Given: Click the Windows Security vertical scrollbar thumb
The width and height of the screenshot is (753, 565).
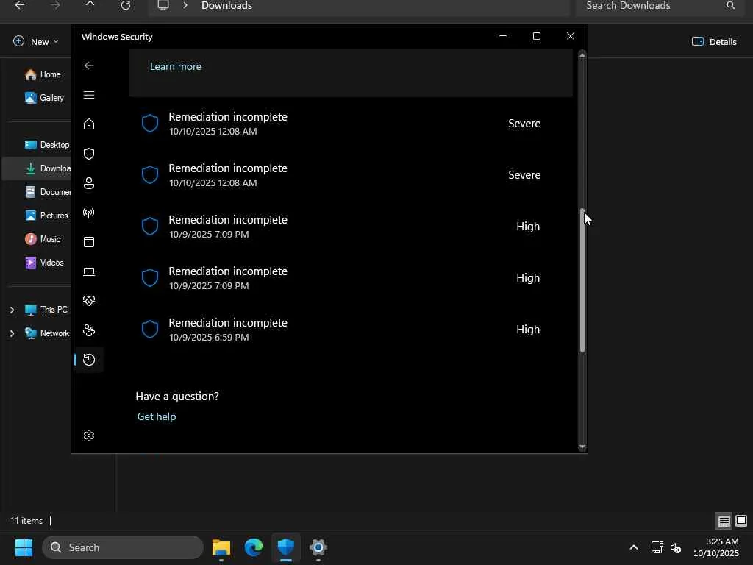Looking at the screenshot, I should pos(582,280).
